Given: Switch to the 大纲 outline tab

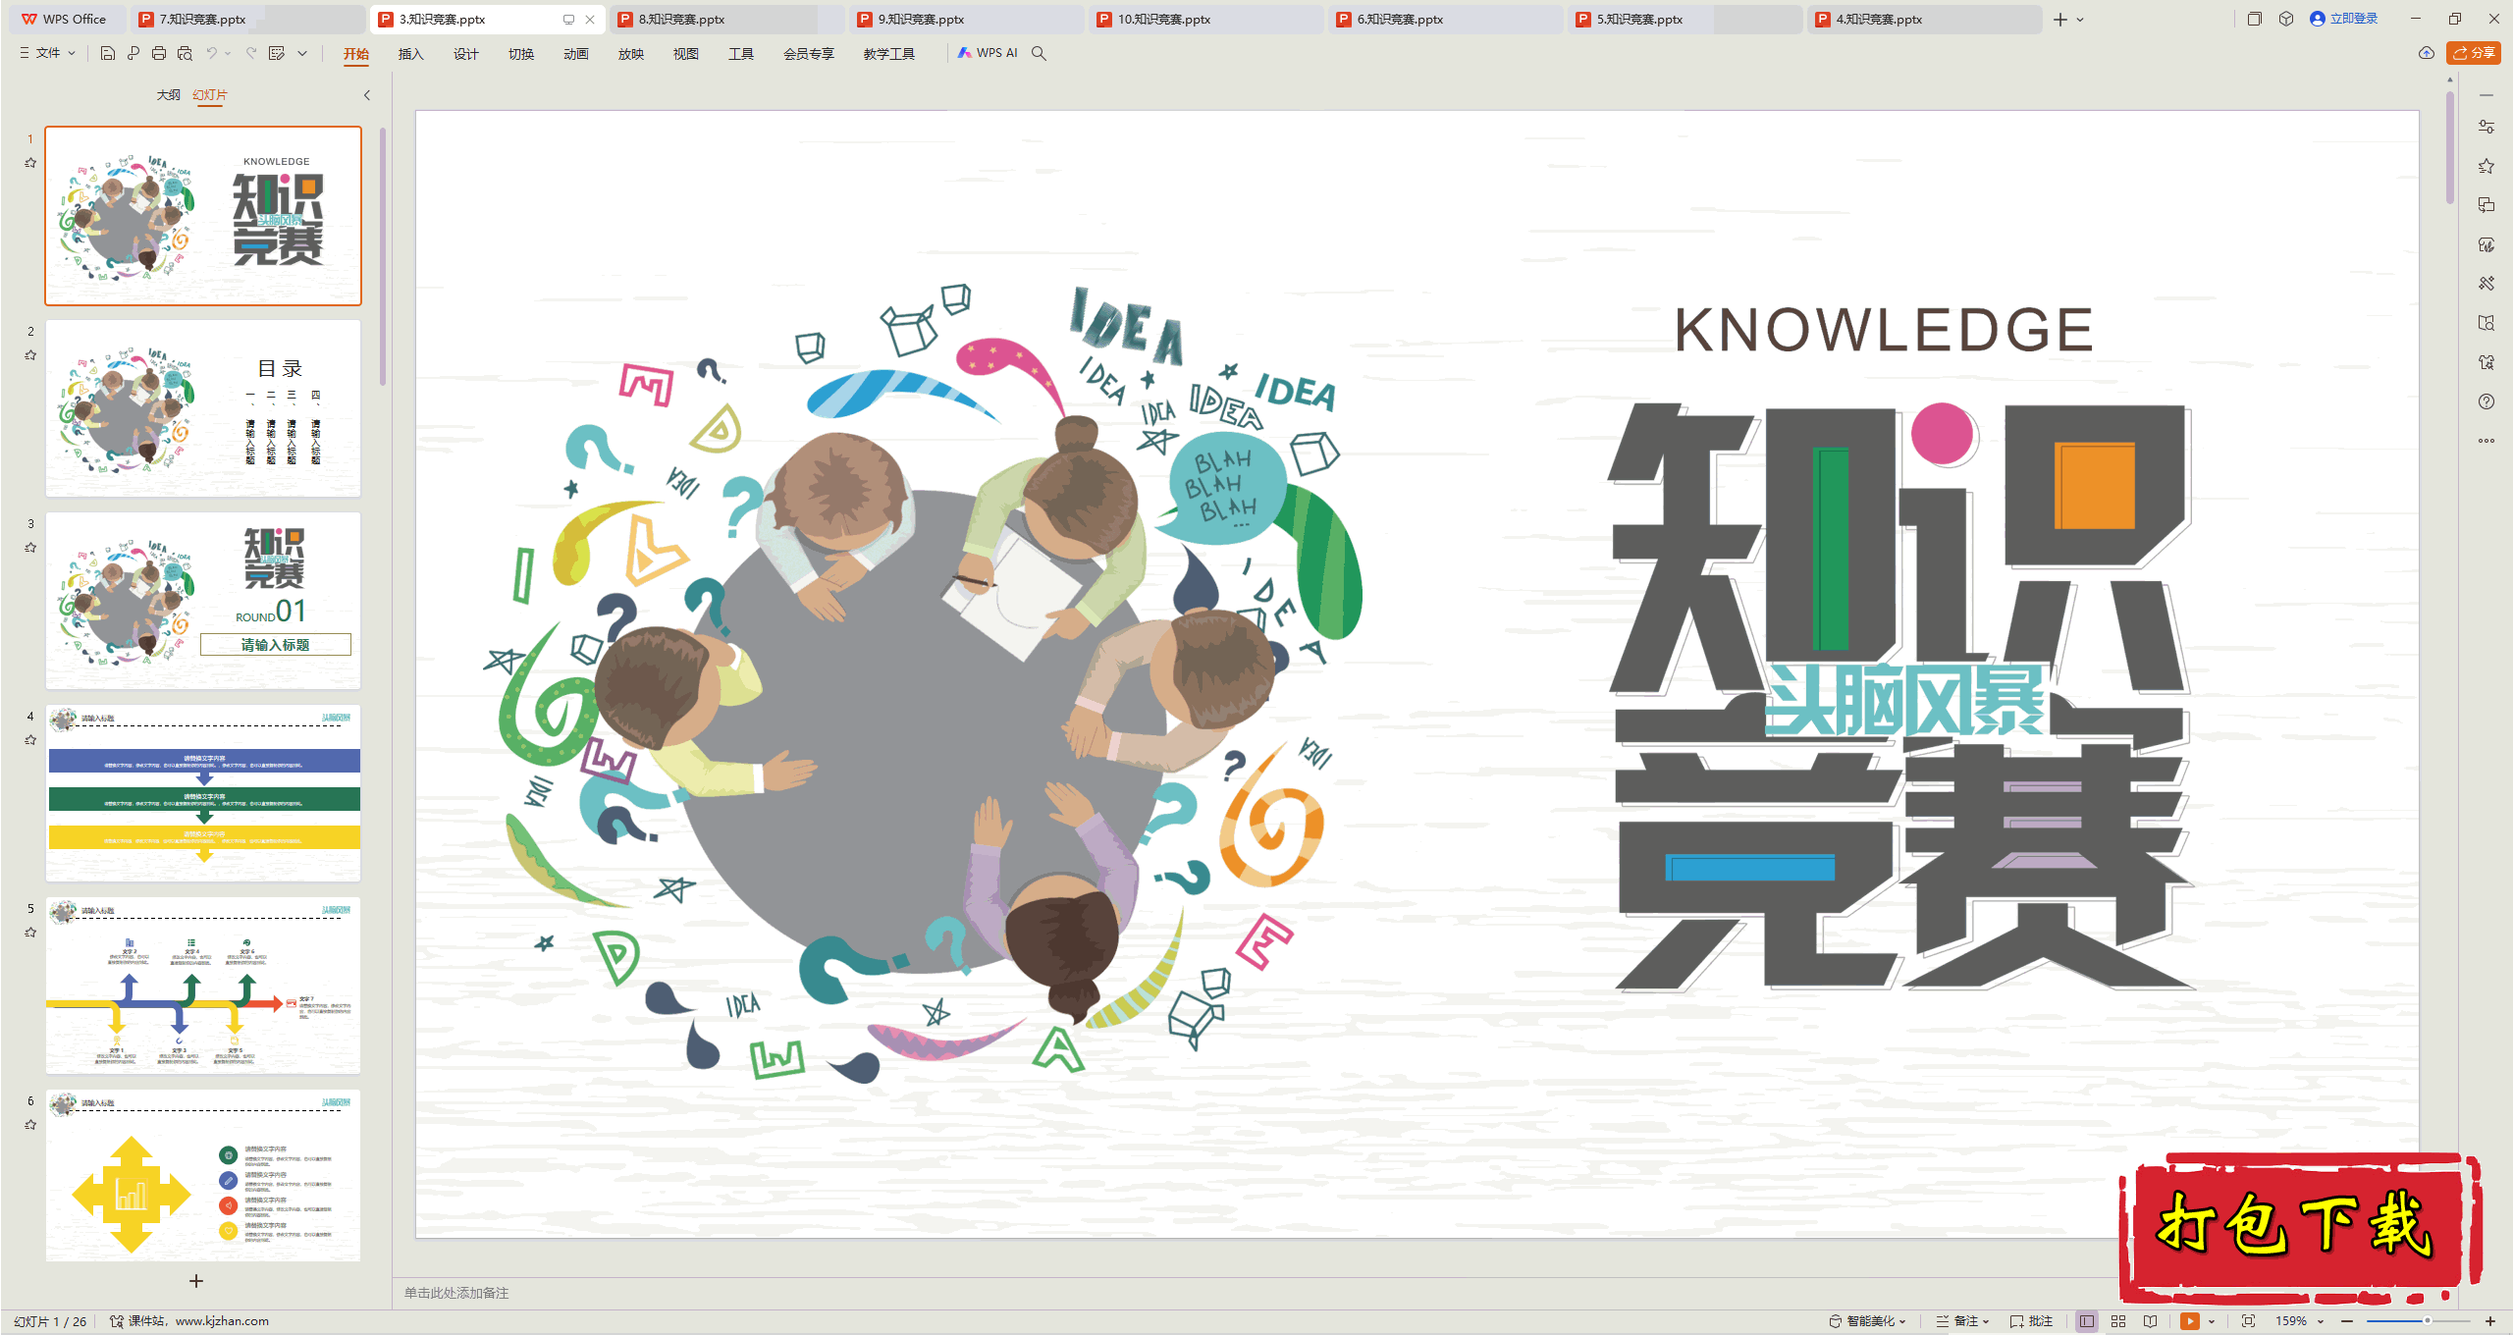Looking at the screenshot, I should [x=168, y=95].
